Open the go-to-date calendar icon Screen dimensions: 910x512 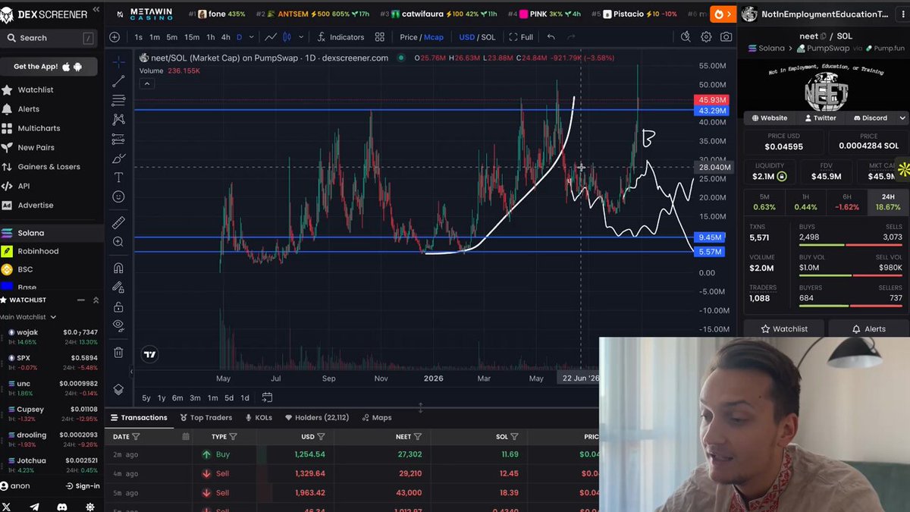[267, 397]
